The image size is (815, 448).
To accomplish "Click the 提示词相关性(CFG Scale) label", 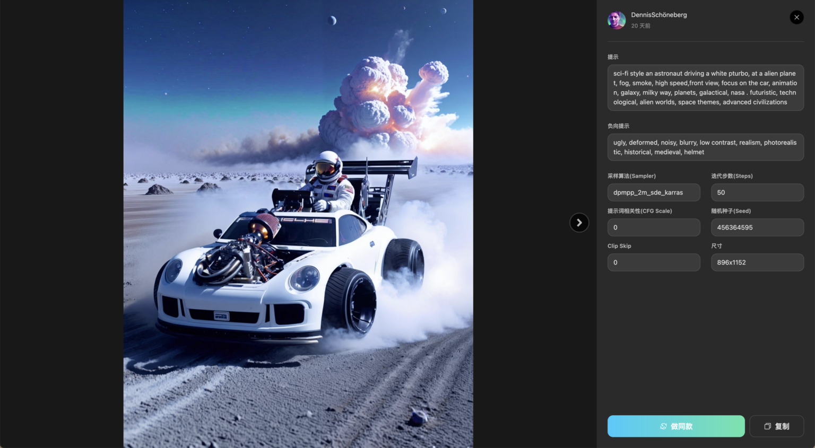I will click(x=639, y=211).
